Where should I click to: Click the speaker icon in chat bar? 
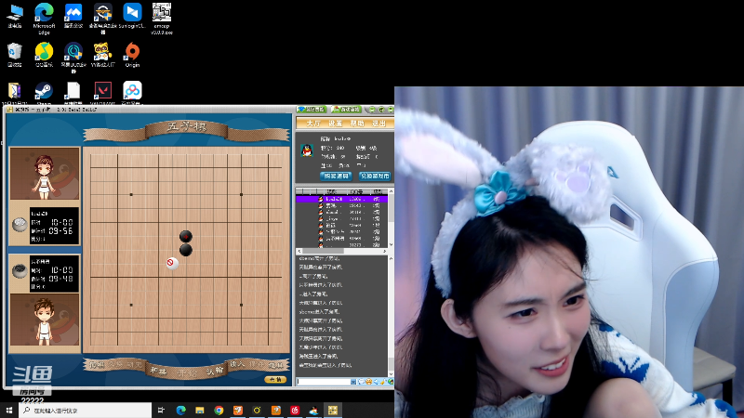(x=377, y=382)
